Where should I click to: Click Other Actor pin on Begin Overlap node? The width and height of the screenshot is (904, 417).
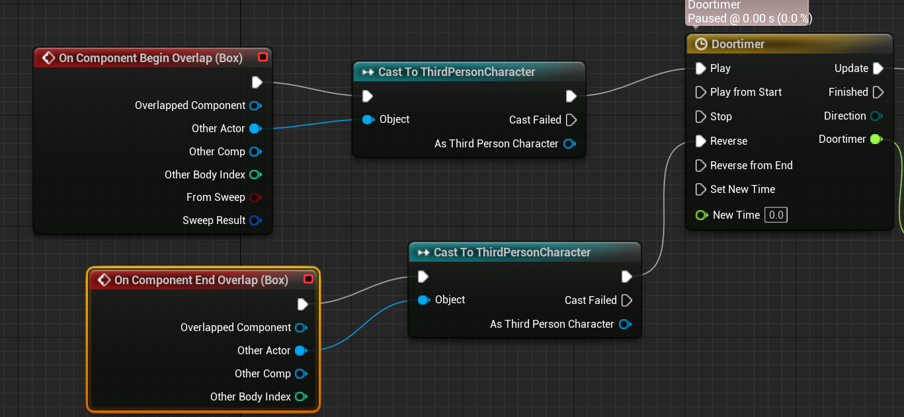click(255, 128)
